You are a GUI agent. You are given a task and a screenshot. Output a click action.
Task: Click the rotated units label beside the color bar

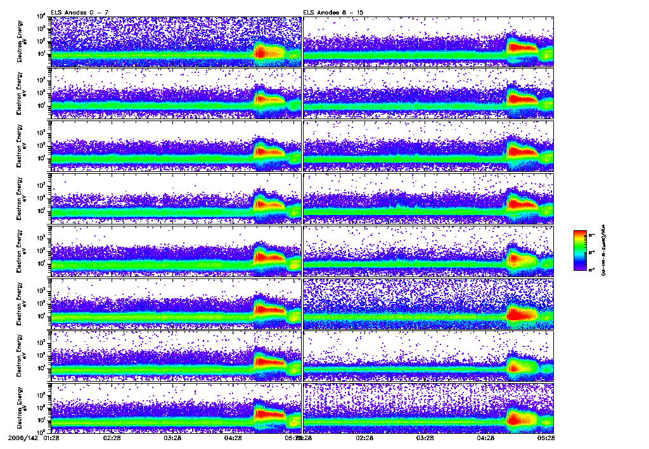603,251
